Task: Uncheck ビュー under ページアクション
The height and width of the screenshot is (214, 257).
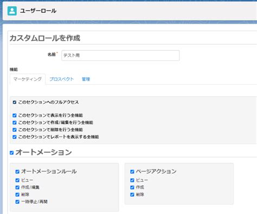Action: (132, 180)
